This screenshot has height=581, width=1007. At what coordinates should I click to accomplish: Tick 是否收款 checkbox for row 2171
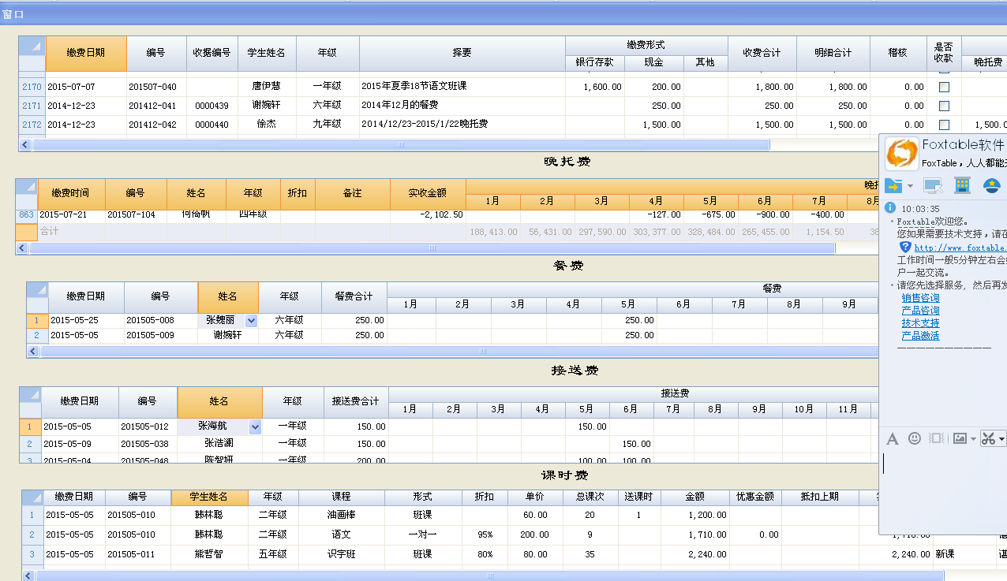pyautogui.click(x=944, y=106)
